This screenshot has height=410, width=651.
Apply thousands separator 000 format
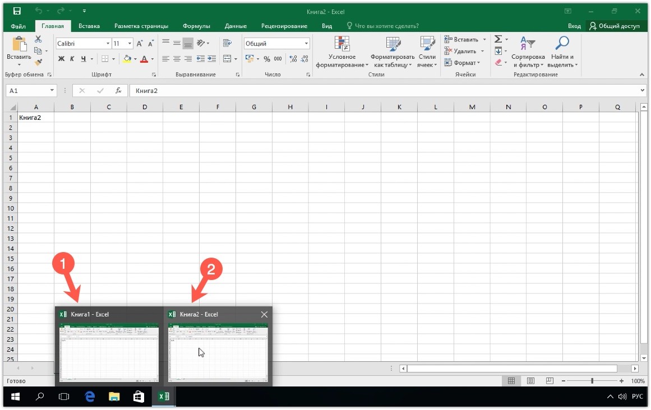pos(278,59)
